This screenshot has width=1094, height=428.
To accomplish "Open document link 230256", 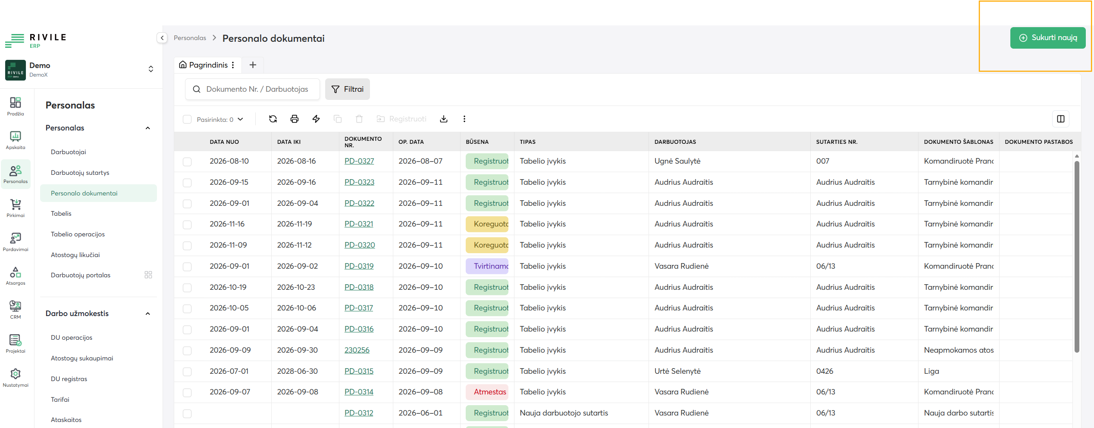I will click(x=357, y=350).
